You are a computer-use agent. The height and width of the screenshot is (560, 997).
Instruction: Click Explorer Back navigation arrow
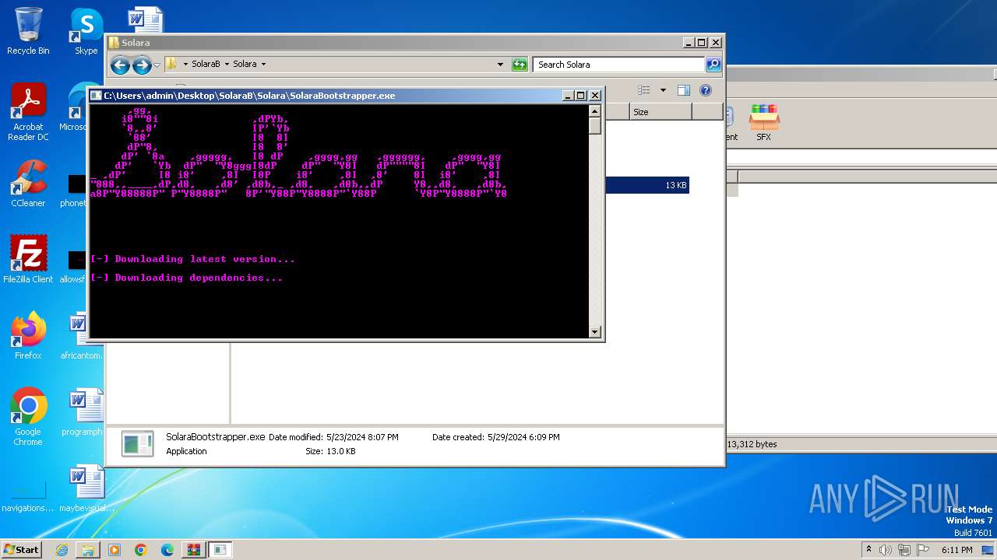pyautogui.click(x=120, y=65)
